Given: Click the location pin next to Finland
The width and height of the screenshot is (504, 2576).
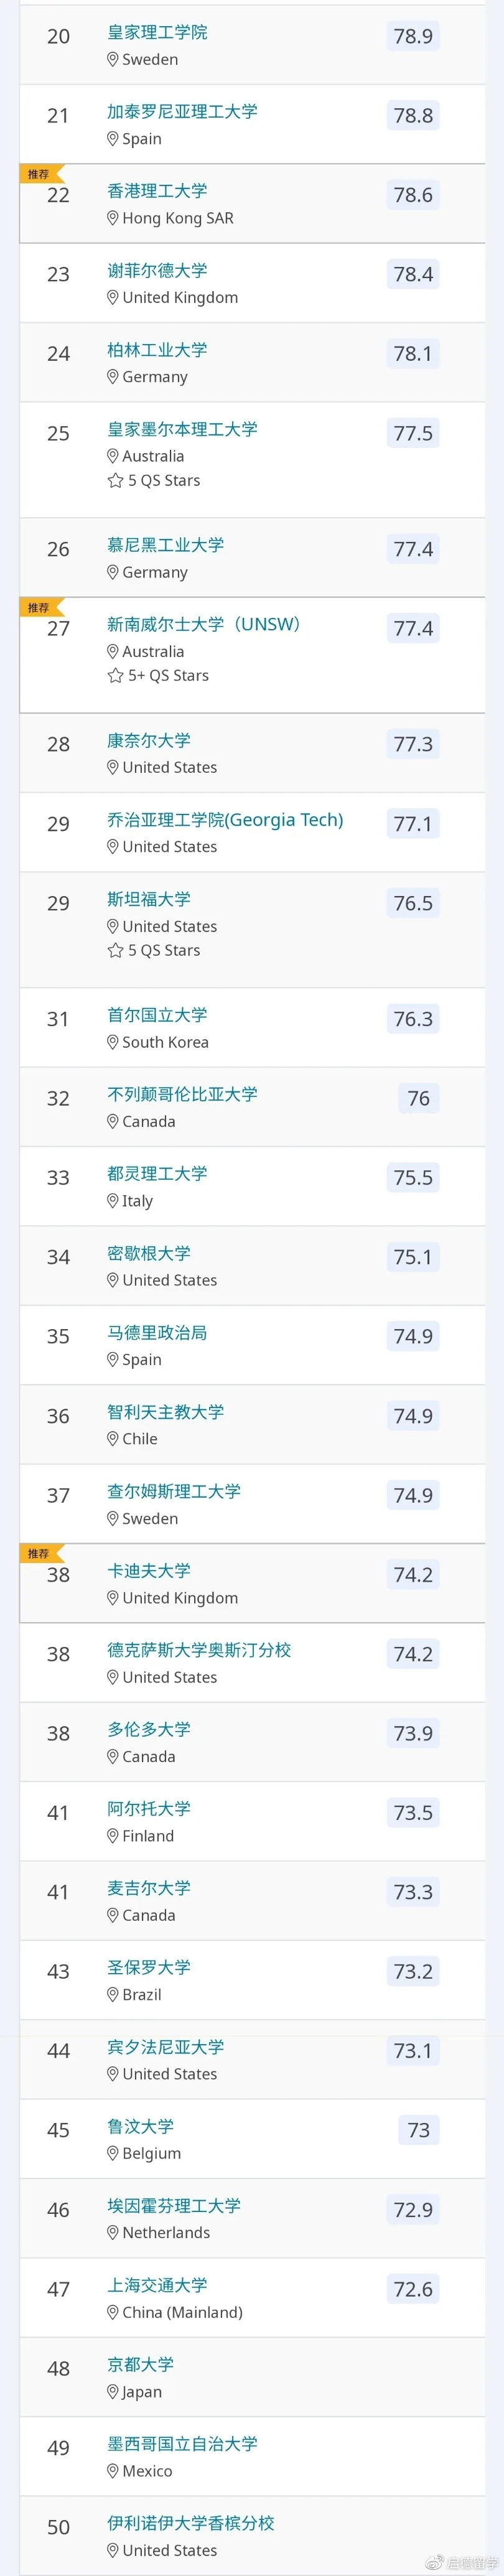Looking at the screenshot, I should 113,1836.
